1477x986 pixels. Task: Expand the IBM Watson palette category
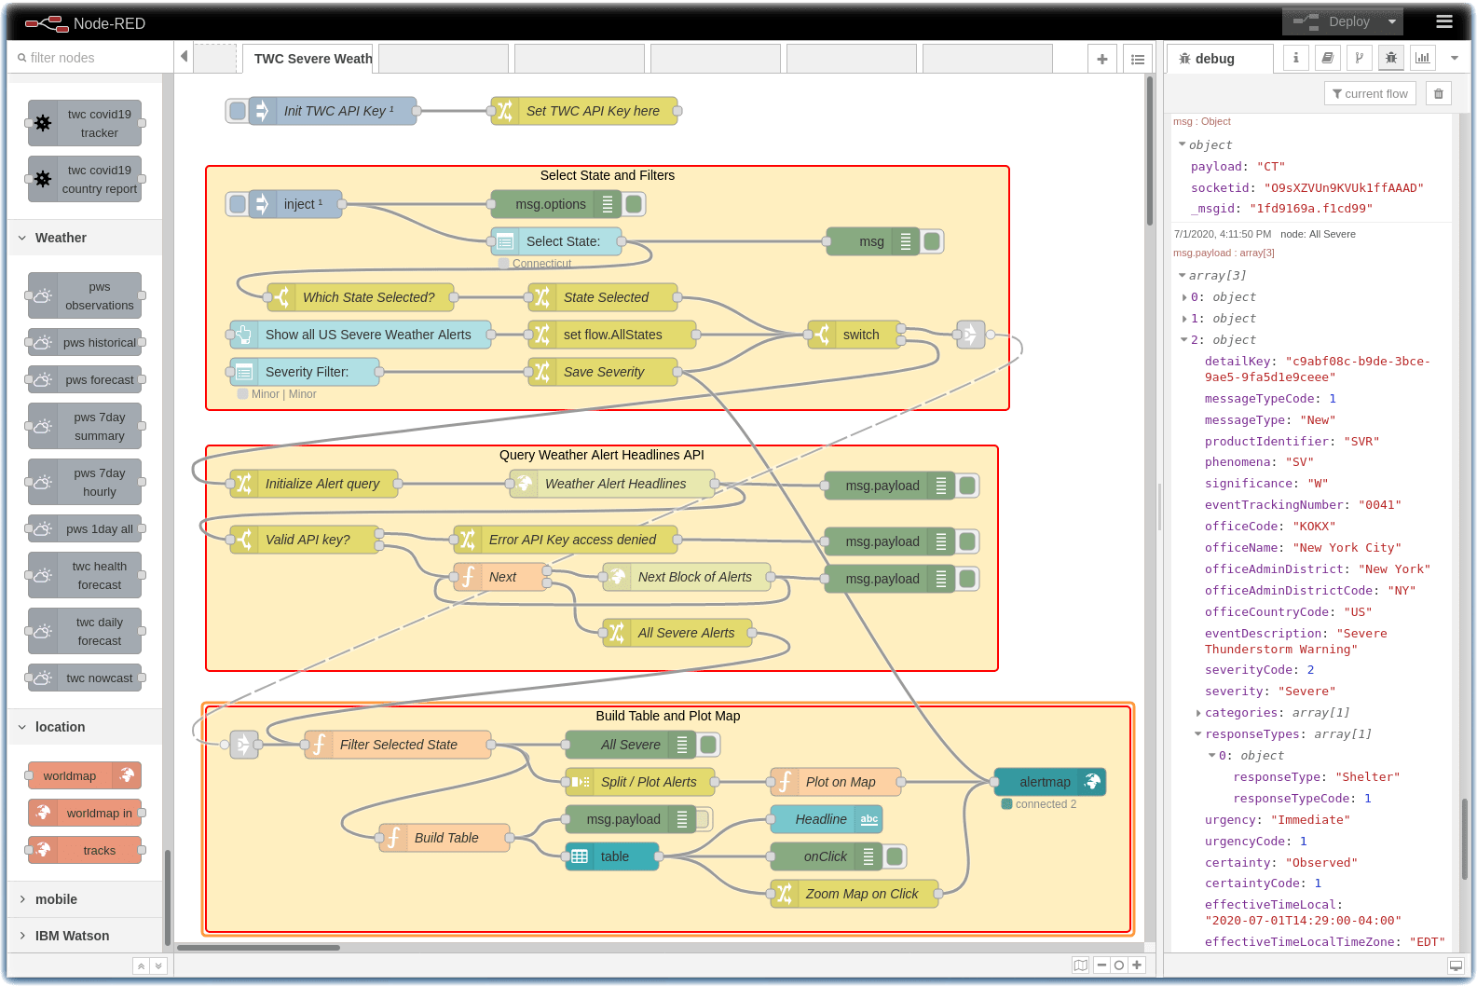click(x=85, y=936)
